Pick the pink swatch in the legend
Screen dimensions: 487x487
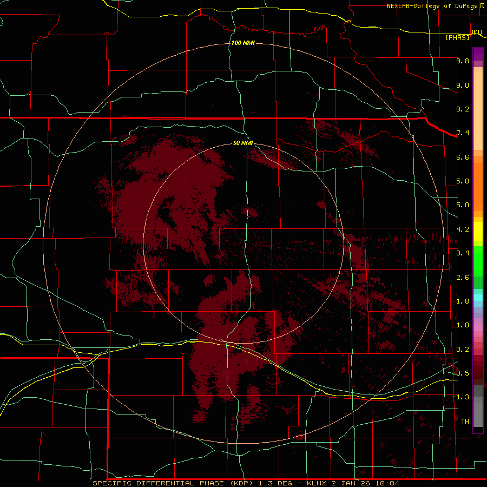pos(478,328)
